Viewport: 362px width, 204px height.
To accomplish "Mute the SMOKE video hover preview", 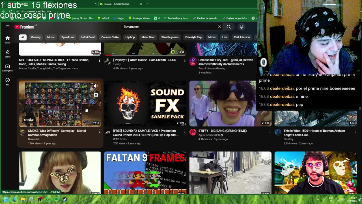I will [x=96, y=86].
